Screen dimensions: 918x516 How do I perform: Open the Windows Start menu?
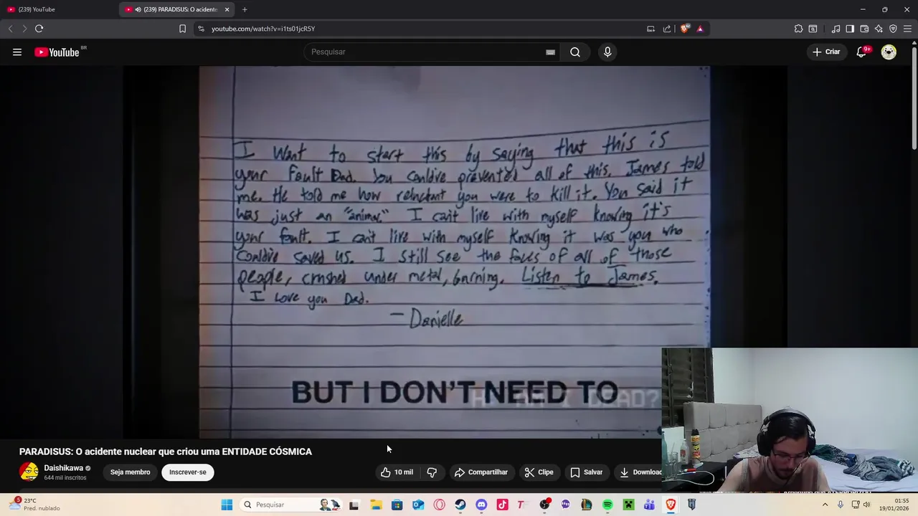click(x=227, y=505)
